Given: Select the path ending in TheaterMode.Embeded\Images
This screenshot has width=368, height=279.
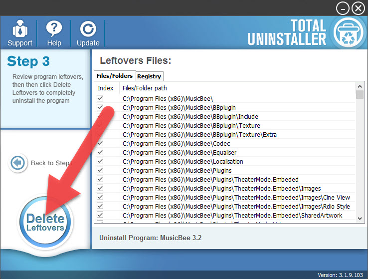Looking at the screenshot, I should [x=221, y=188].
